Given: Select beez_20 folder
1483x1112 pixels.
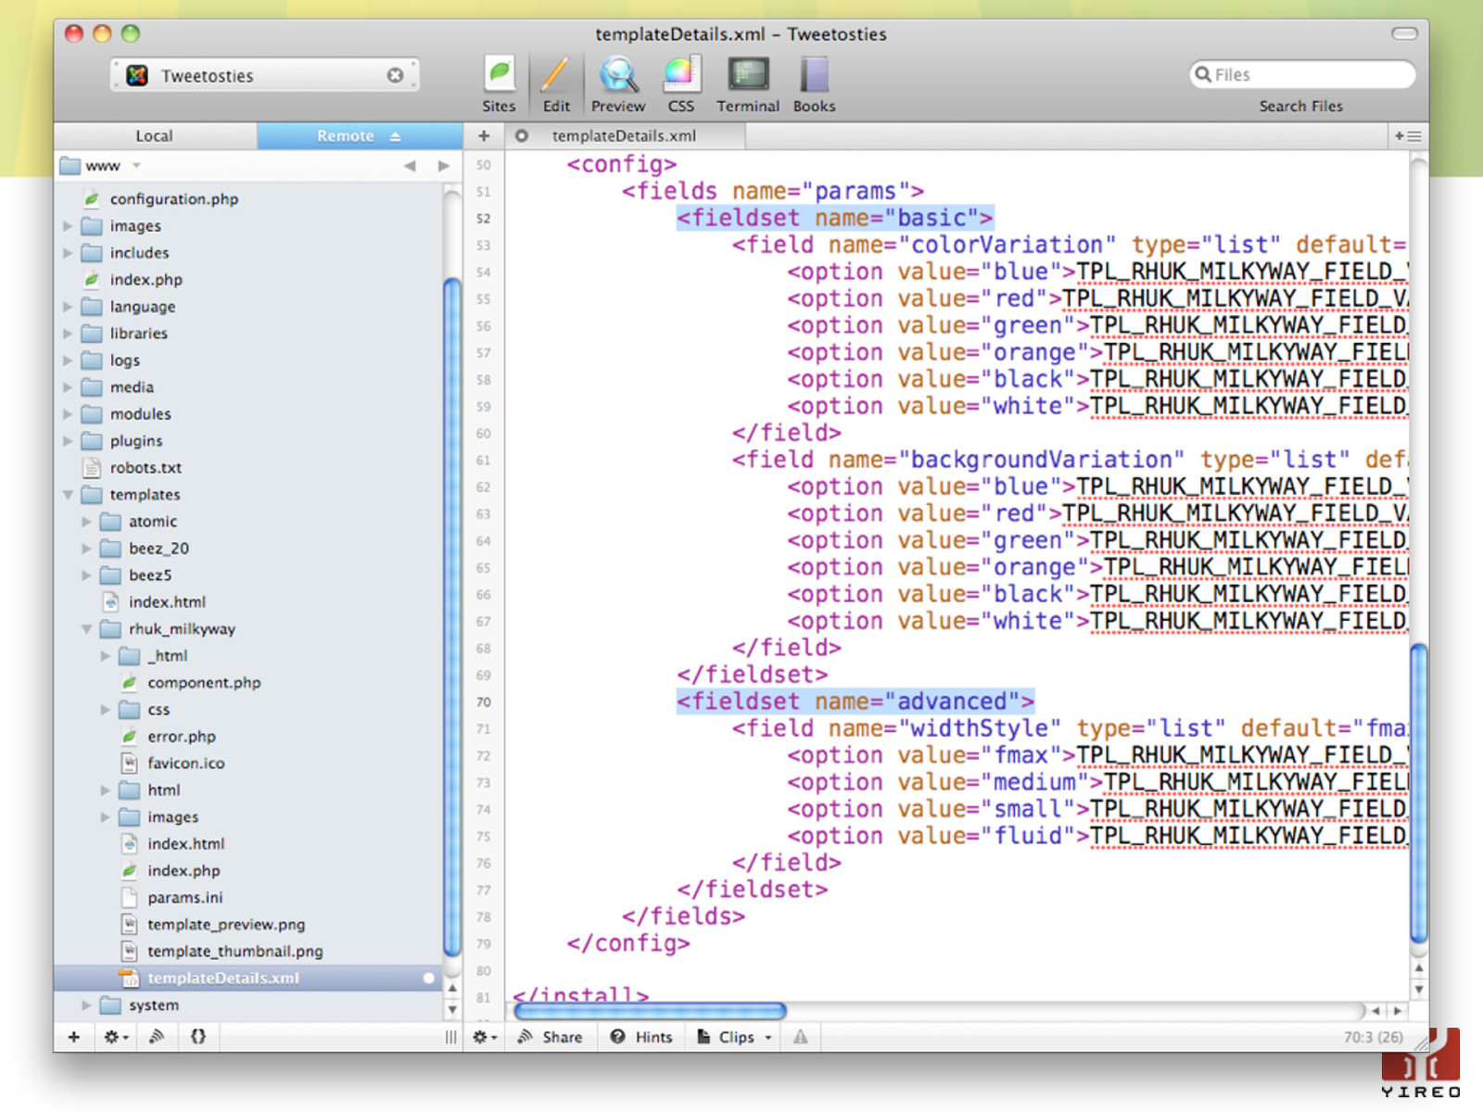Looking at the screenshot, I should (x=158, y=549).
